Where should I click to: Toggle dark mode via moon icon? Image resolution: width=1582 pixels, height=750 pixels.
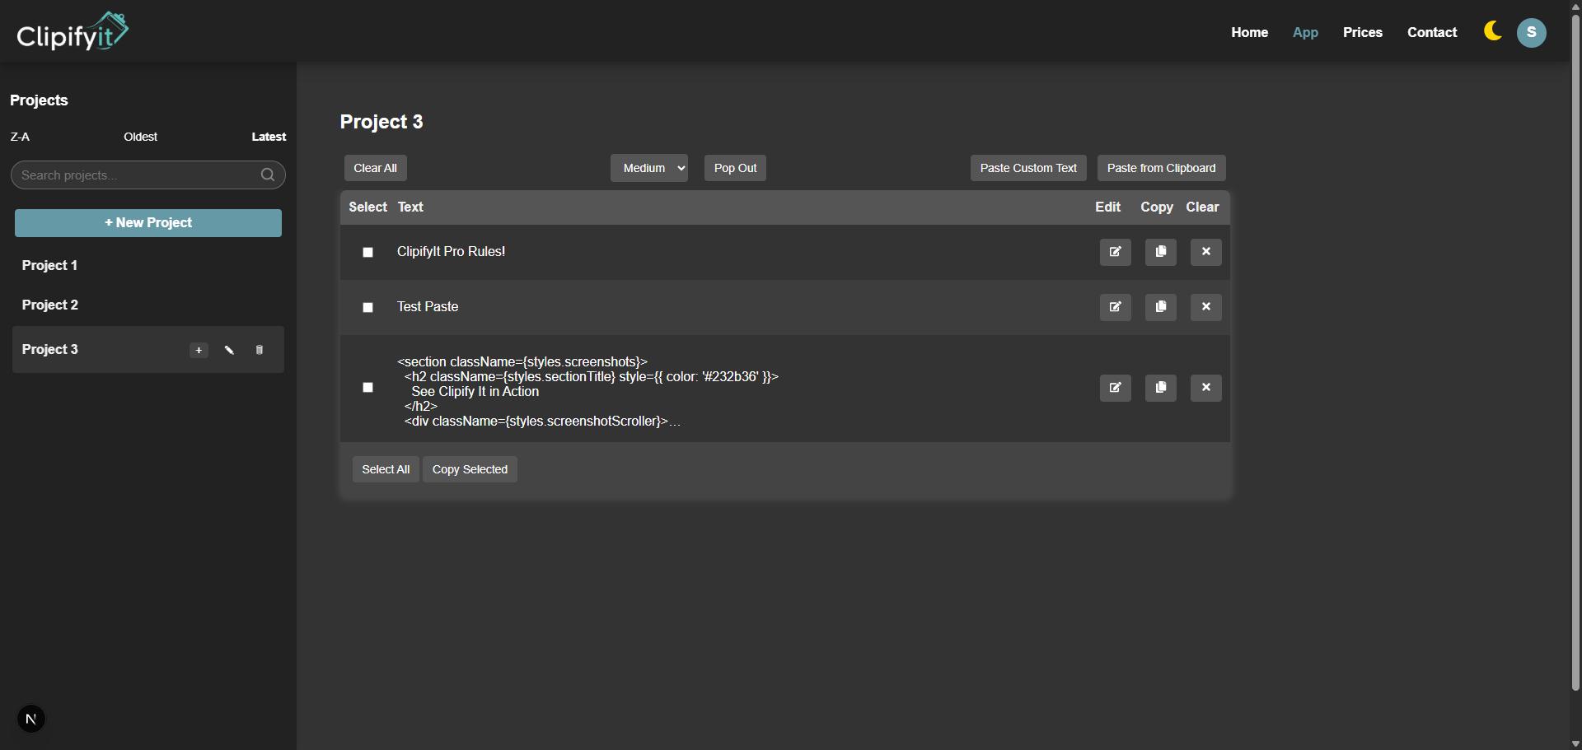1492,32
